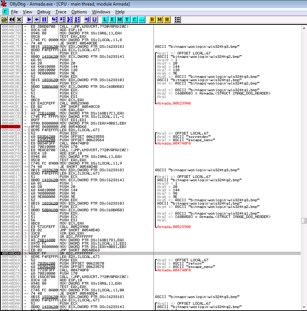
Task: Open the Options menu
Action: point(79,12)
